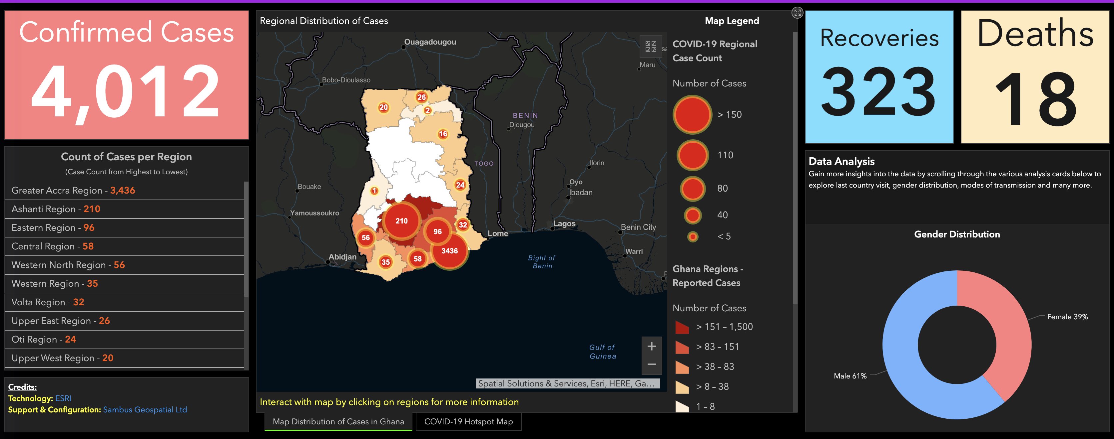This screenshot has width=1114, height=439.
Task: Expand the map panel with maximize icon
Action: click(798, 13)
